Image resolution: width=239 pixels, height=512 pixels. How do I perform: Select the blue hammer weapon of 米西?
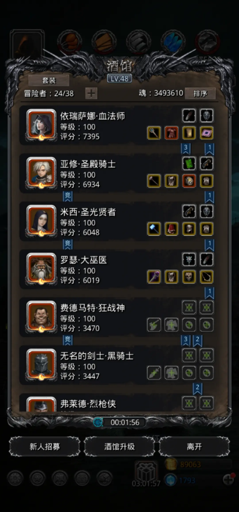coord(154,229)
